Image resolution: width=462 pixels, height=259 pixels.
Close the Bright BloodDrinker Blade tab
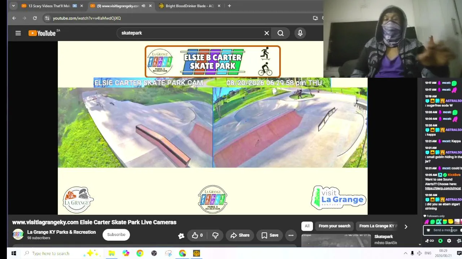click(x=219, y=6)
